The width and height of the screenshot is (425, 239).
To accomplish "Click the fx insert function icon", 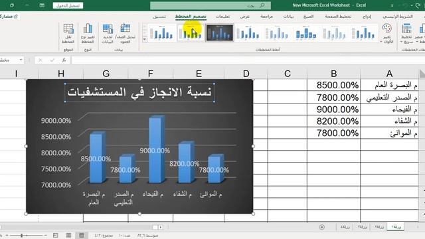I will point(64,60).
